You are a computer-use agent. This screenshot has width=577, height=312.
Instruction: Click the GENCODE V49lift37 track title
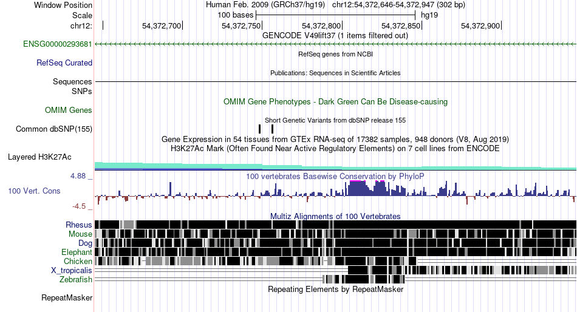coord(335,36)
